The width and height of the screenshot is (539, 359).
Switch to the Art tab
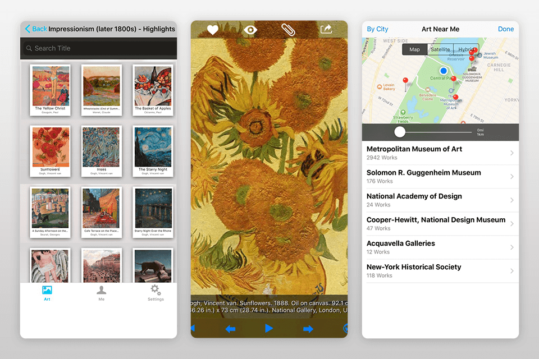(x=47, y=290)
